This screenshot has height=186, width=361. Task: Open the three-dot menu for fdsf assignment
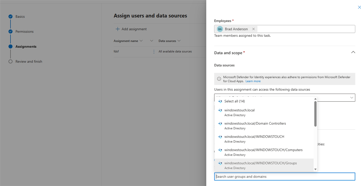(x=154, y=51)
